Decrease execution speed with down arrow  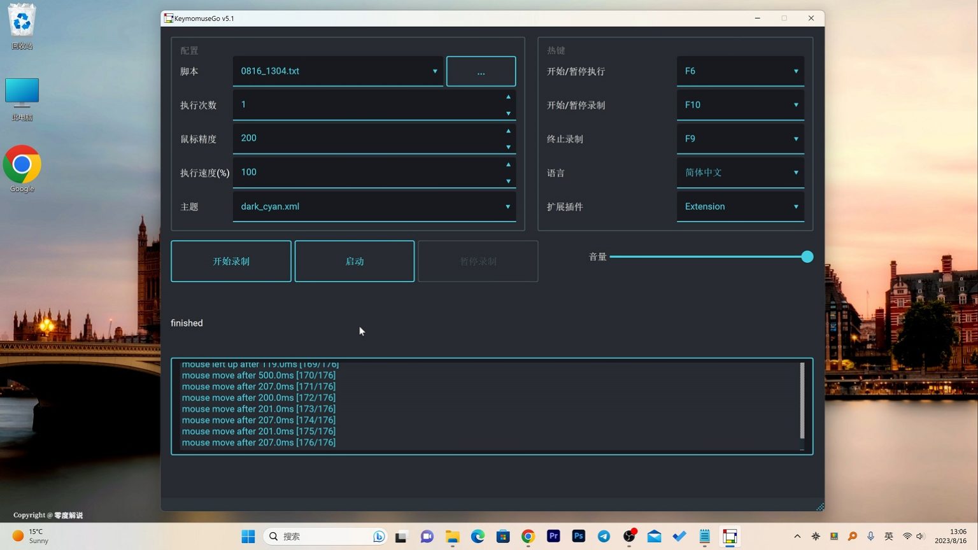coord(508,181)
